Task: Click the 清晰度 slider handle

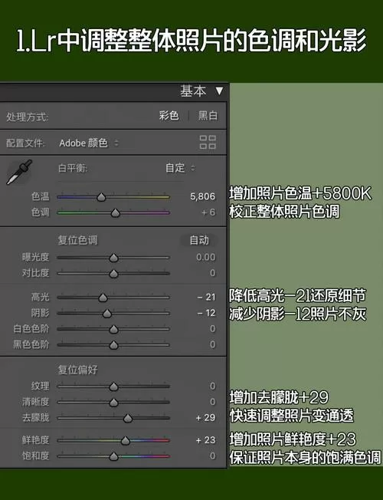Action: [114, 402]
